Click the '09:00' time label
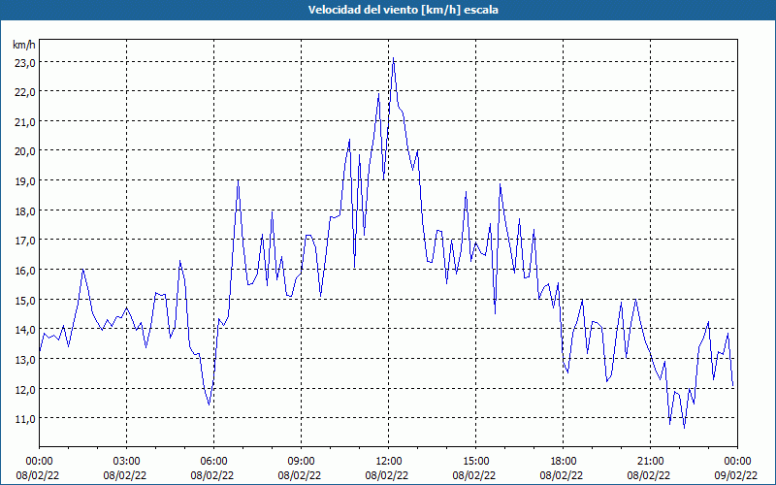The image size is (776, 485). (x=301, y=462)
